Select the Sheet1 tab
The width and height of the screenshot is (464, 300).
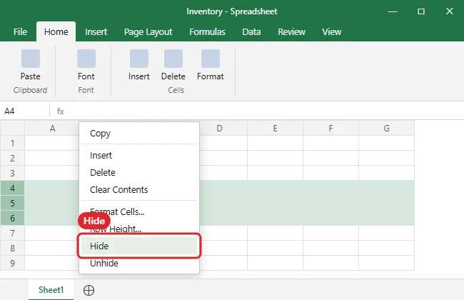[x=51, y=289]
